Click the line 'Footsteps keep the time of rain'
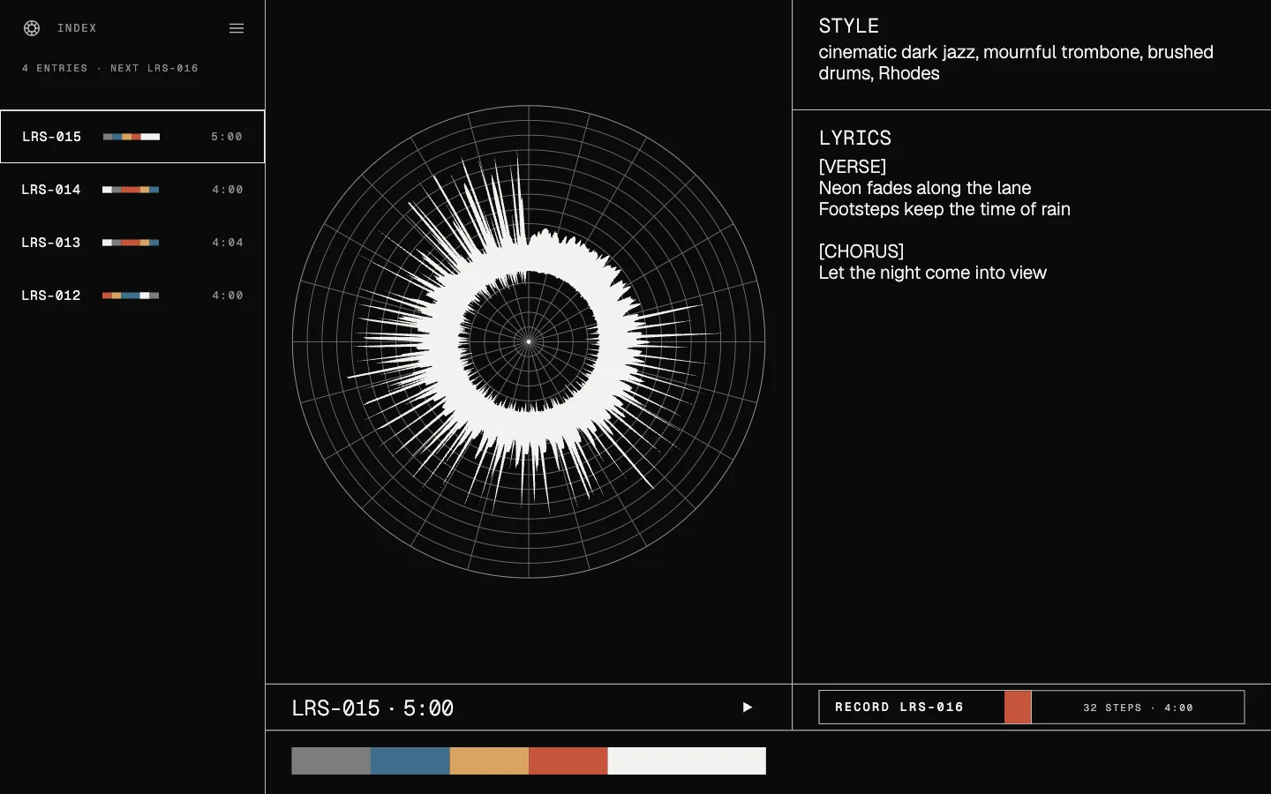The image size is (1271, 794). pyautogui.click(x=944, y=209)
